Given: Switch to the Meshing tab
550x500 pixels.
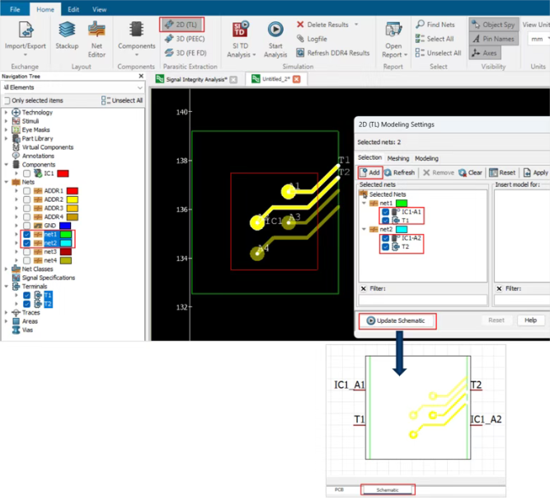Looking at the screenshot, I should (x=398, y=158).
